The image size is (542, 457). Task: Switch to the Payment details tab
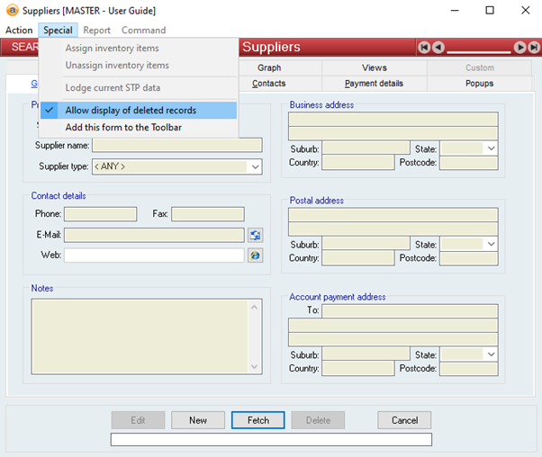[374, 84]
